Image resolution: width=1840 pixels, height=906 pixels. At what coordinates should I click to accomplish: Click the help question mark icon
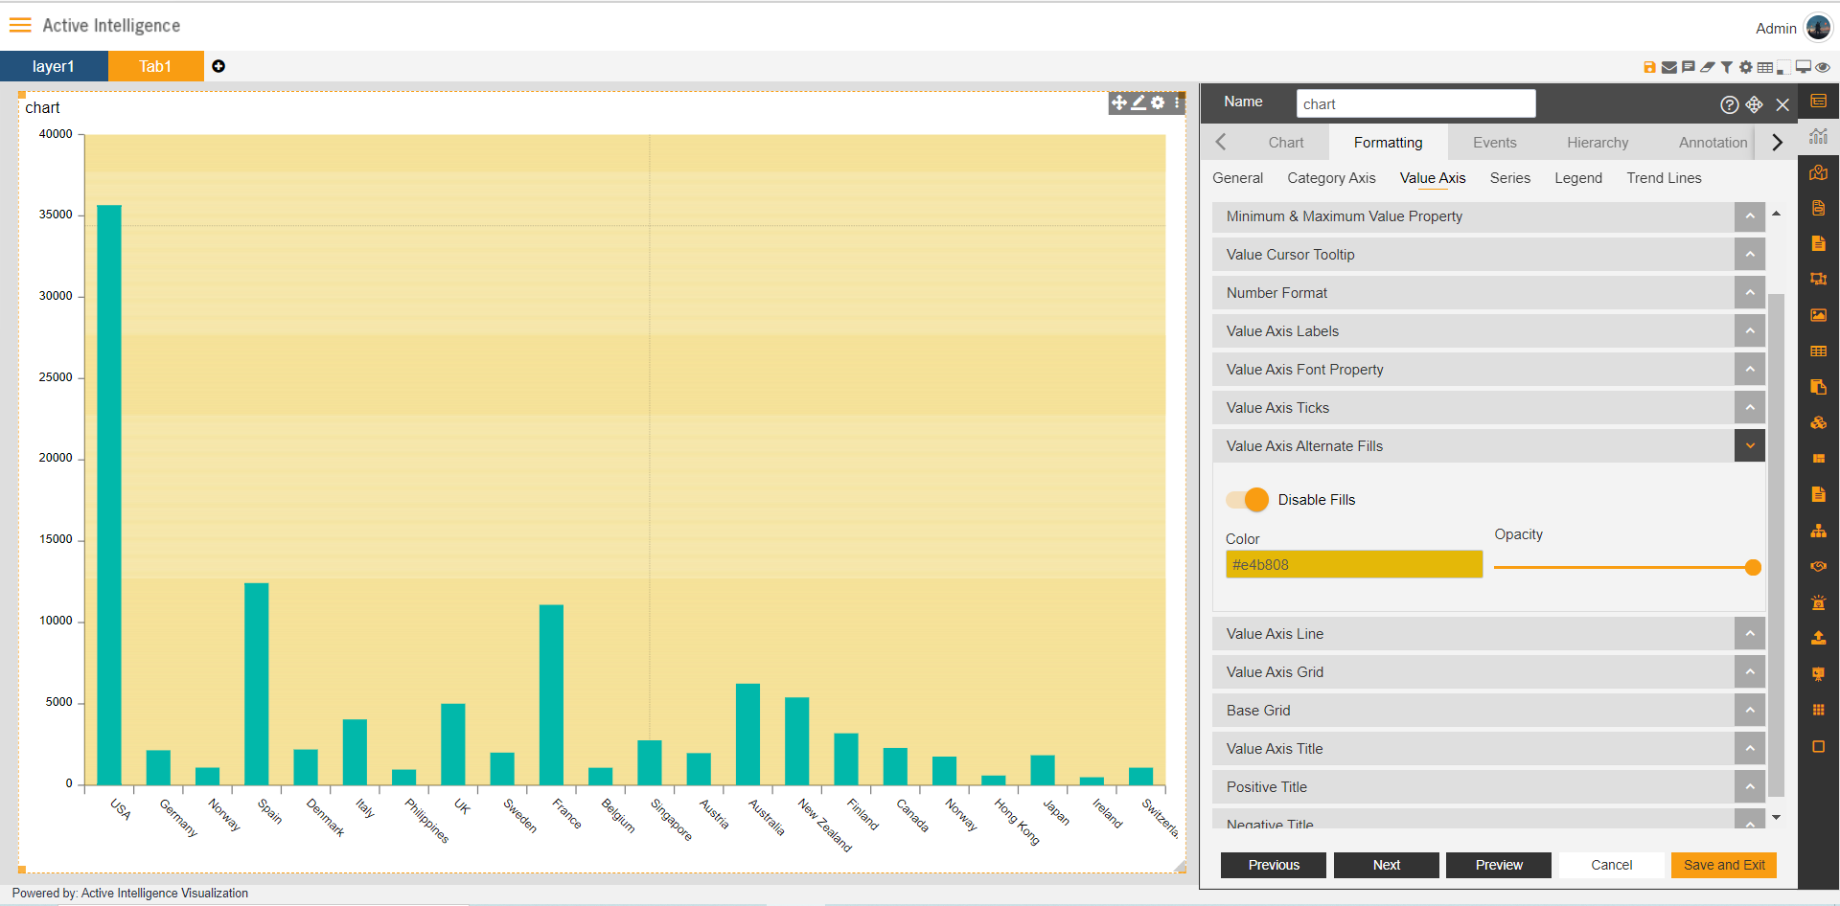[1730, 104]
